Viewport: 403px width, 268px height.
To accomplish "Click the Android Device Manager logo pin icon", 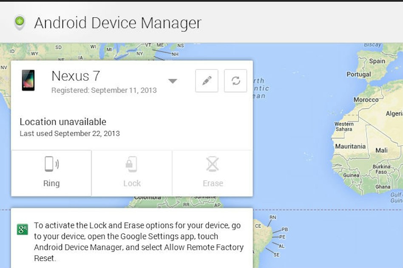I will (20, 23).
